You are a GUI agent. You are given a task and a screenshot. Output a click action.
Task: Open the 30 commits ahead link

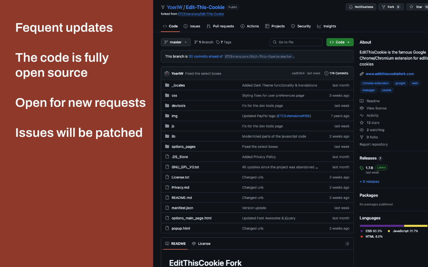coord(205,56)
